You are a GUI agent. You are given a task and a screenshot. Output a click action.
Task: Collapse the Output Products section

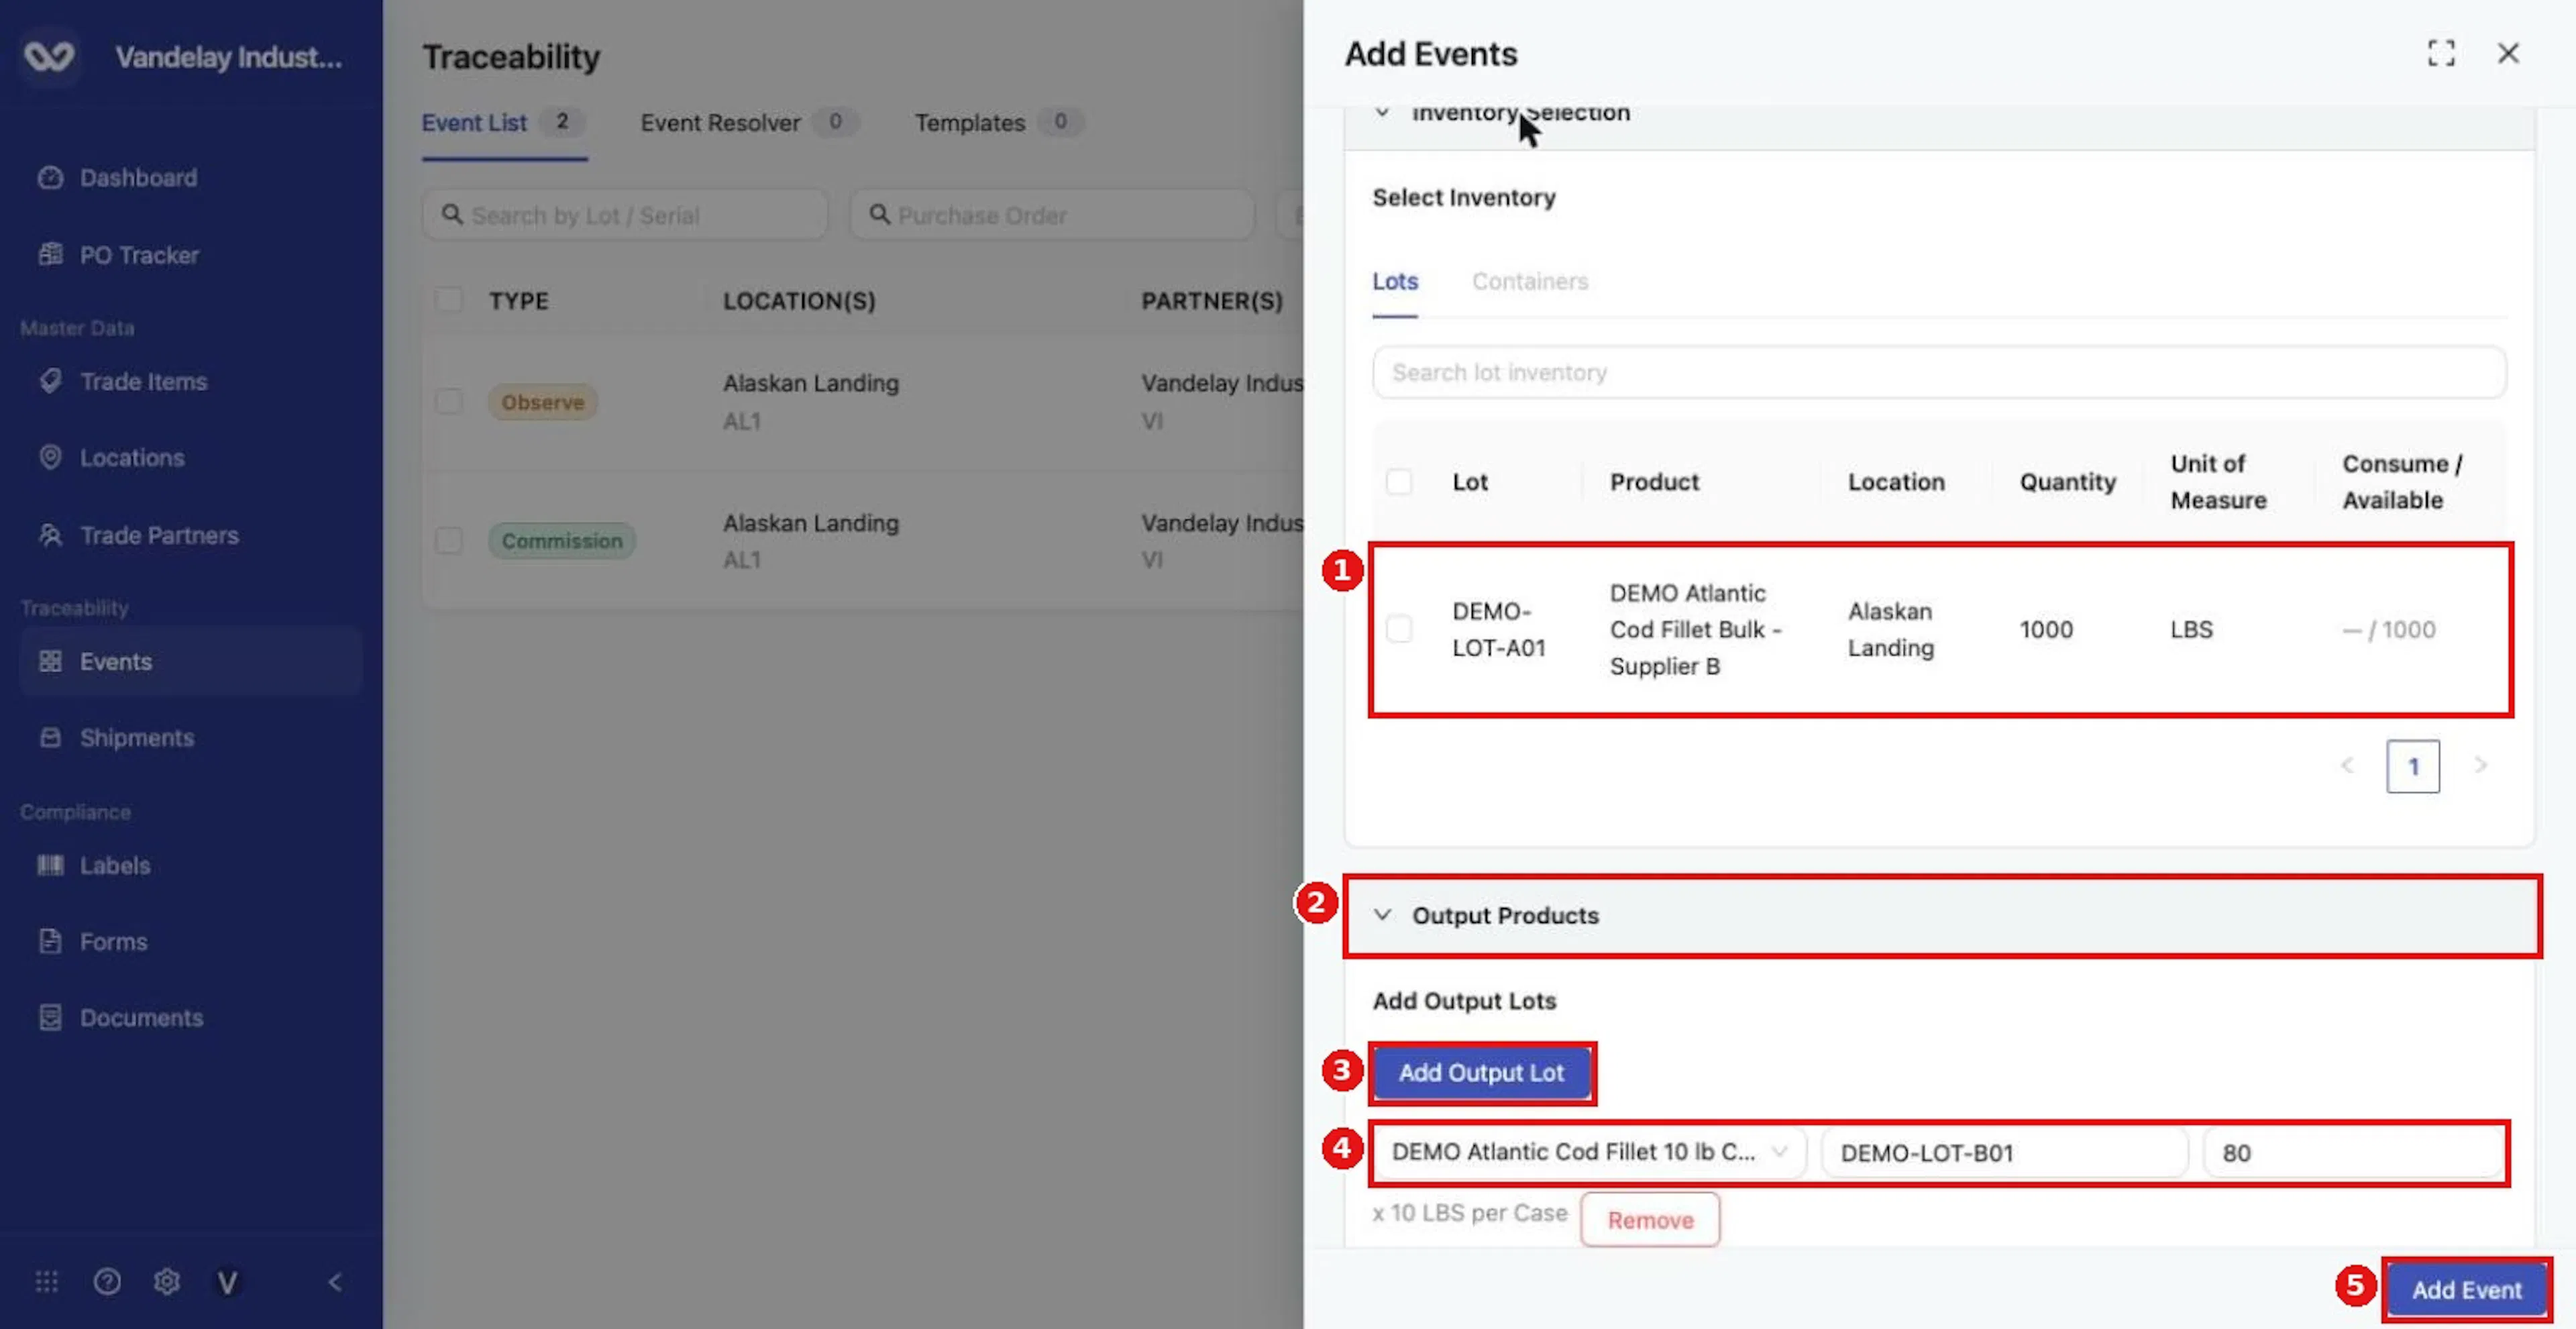1382,915
